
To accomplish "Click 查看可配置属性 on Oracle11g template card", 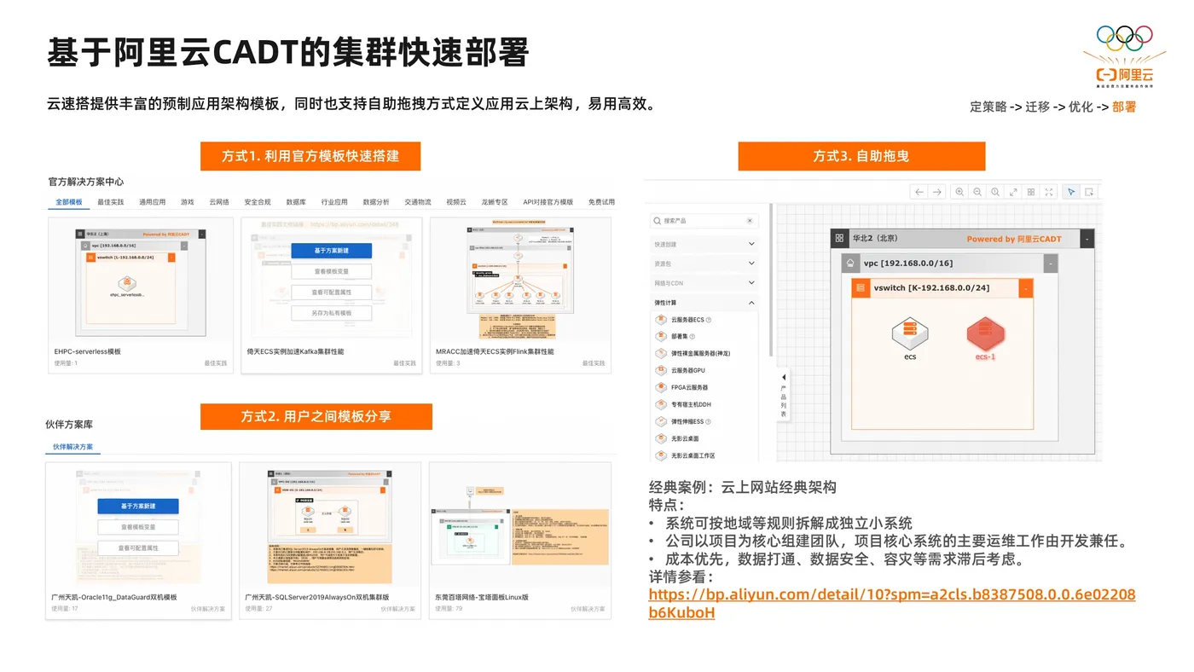I will pos(138,547).
